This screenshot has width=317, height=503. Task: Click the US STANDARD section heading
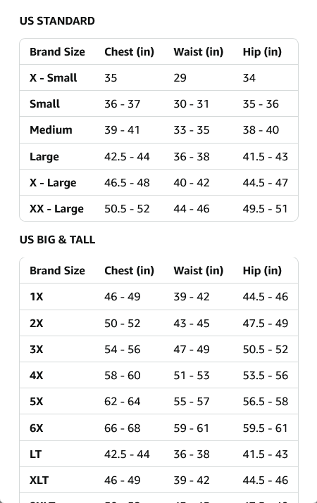coord(57,21)
